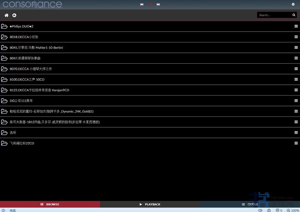Screen dimensions: 300x212
Task: Go to the home screen icon
Action: tap(7, 15)
